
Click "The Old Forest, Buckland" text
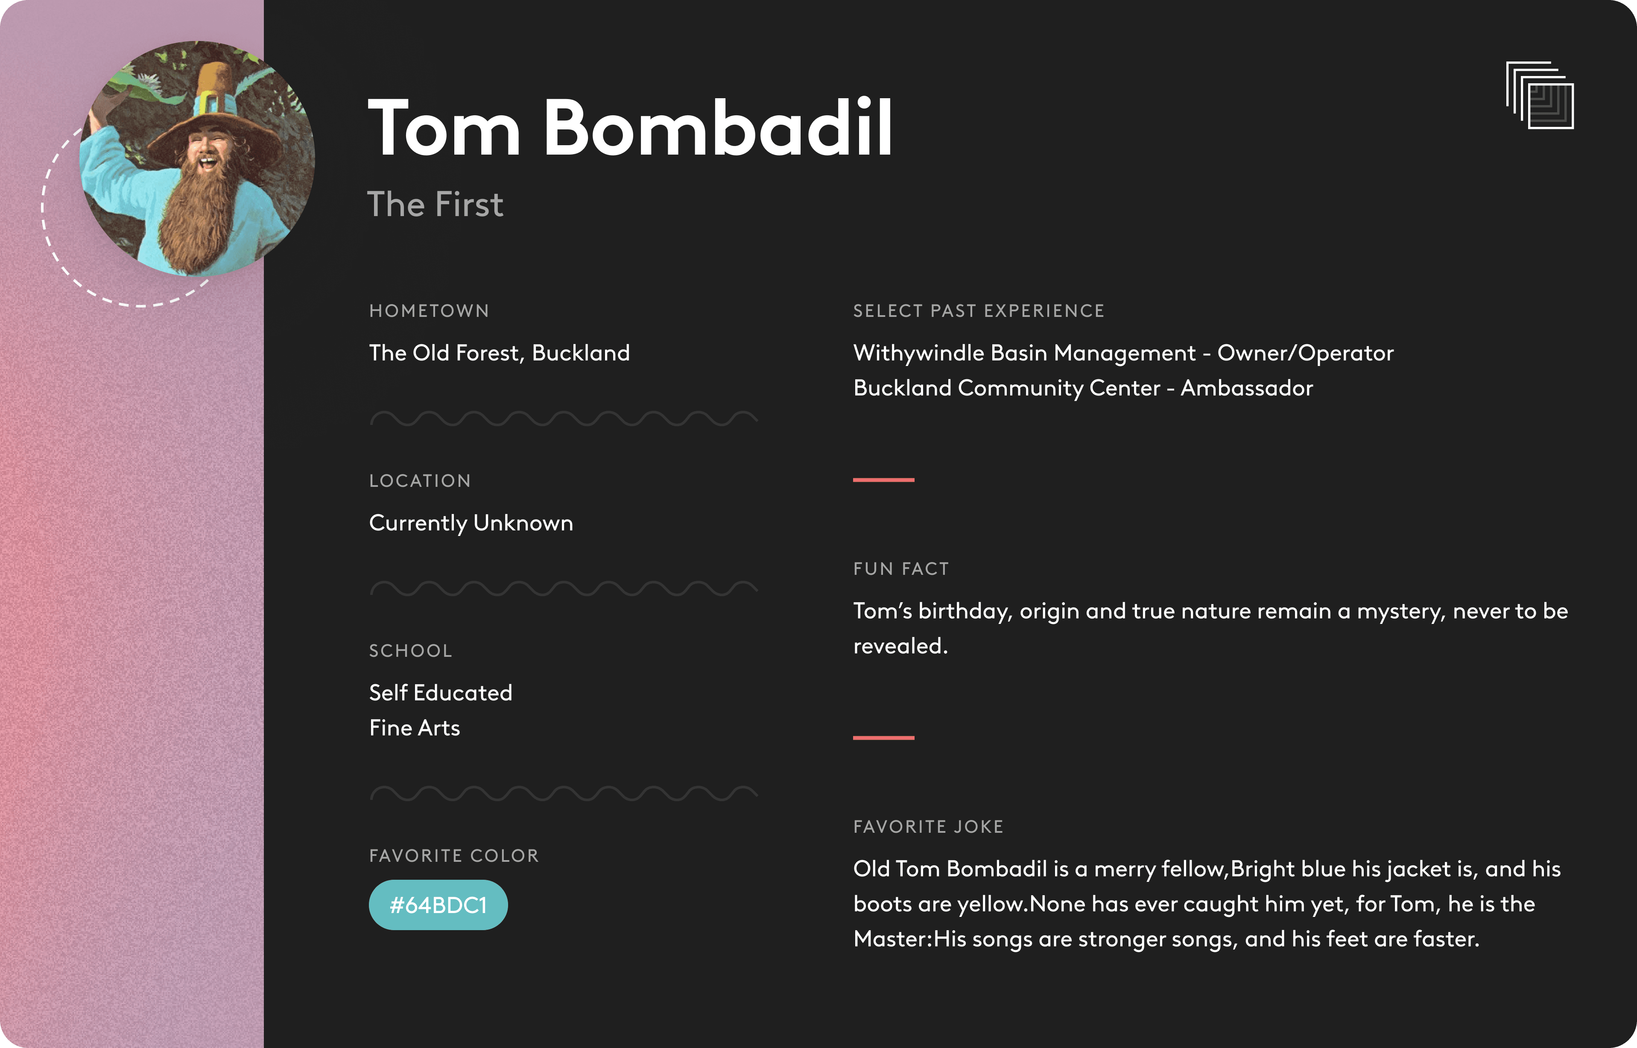[x=500, y=352]
